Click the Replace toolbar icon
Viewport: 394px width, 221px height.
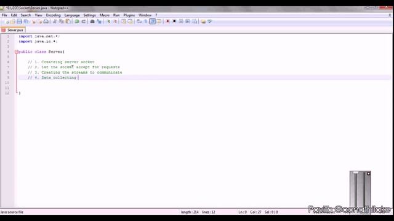[99, 21]
